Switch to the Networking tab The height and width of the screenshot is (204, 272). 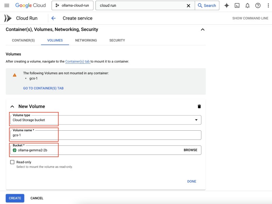tap(86, 40)
